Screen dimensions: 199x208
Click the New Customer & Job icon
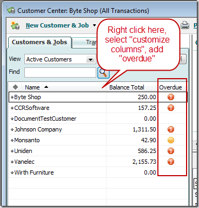(x=15, y=25)
